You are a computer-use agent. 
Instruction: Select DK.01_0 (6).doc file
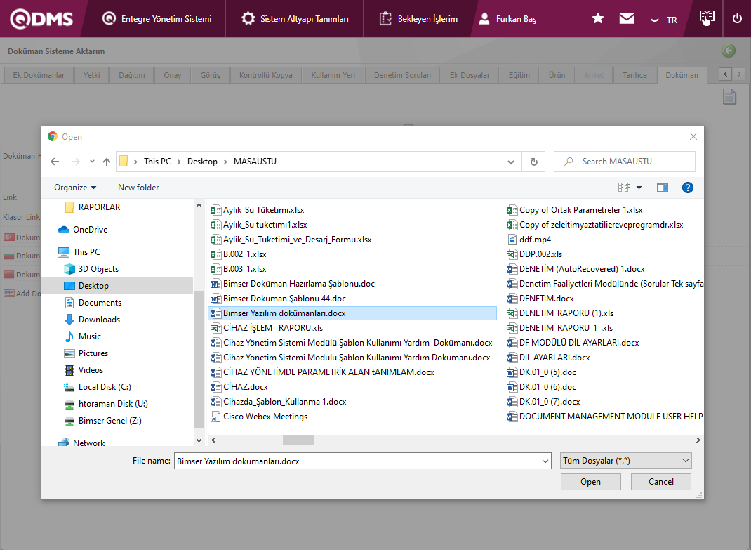[x=542, y=387]
